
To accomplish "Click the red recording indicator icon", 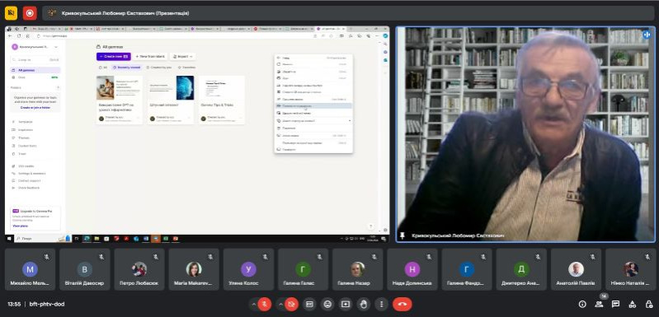I will pos(30,13).
